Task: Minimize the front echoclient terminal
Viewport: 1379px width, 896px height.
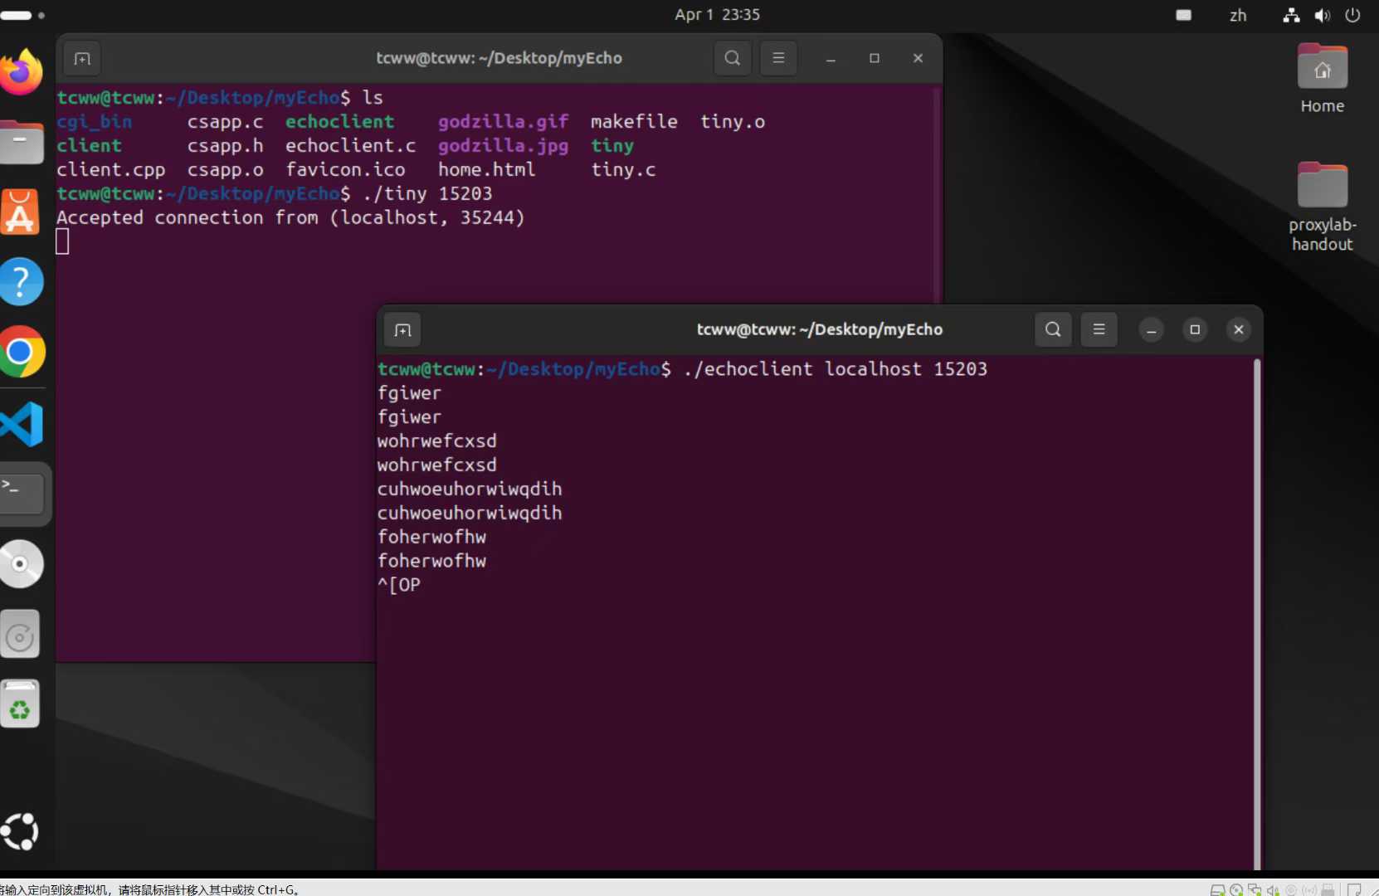Action: 1151,329
